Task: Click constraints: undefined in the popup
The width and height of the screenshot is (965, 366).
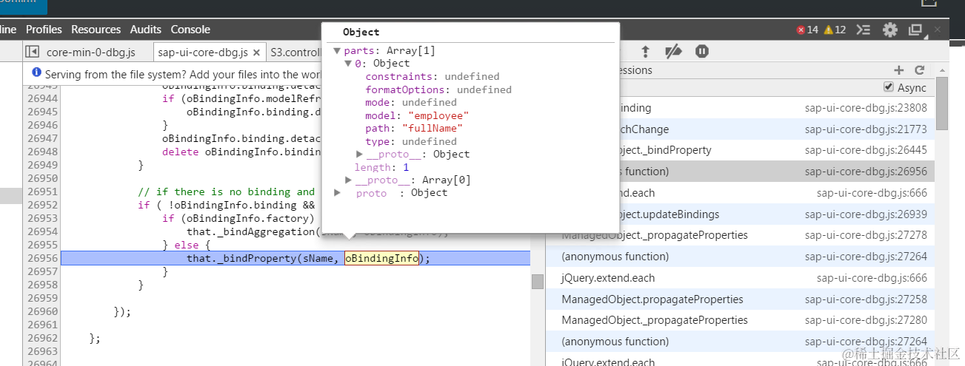Action: click(x=433, y=76)
